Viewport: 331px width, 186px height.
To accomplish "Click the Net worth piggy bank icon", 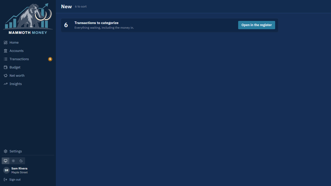I will click(x=5, y=76).
